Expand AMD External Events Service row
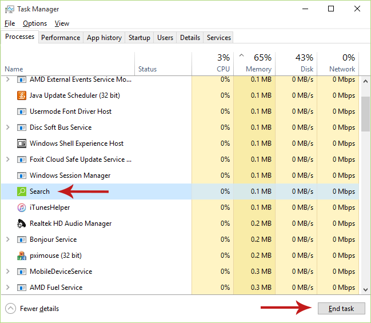The width and height of the screenshot is (371, 323). pyautogui.click(x=8, y=79)
